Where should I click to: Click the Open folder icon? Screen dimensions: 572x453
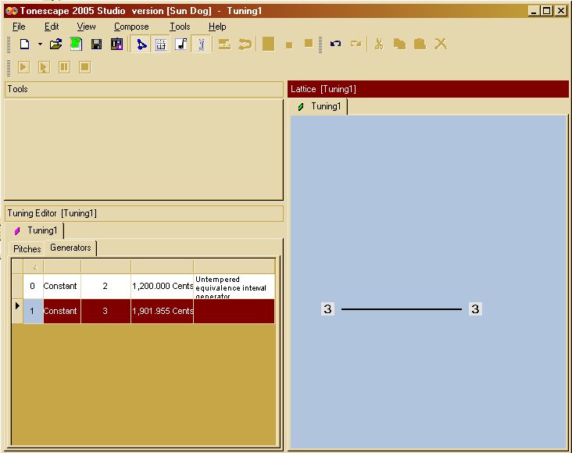[55, 45]
